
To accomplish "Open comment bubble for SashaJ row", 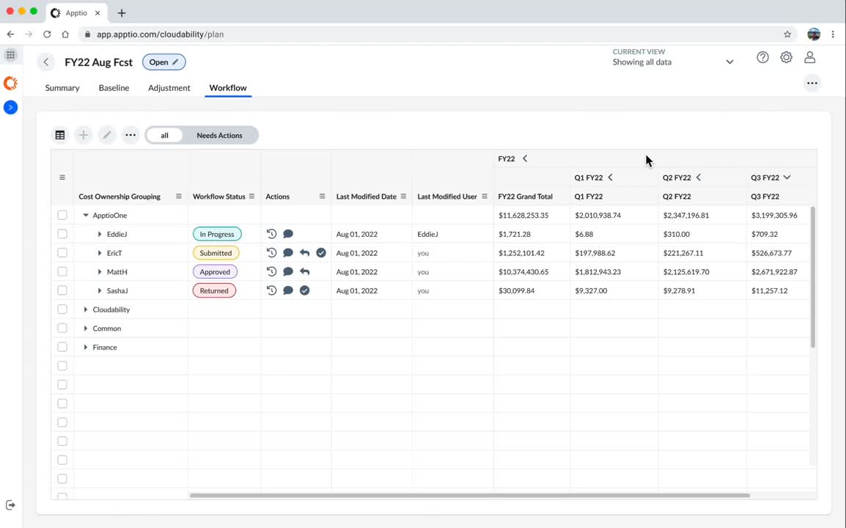I will point(288,290).
